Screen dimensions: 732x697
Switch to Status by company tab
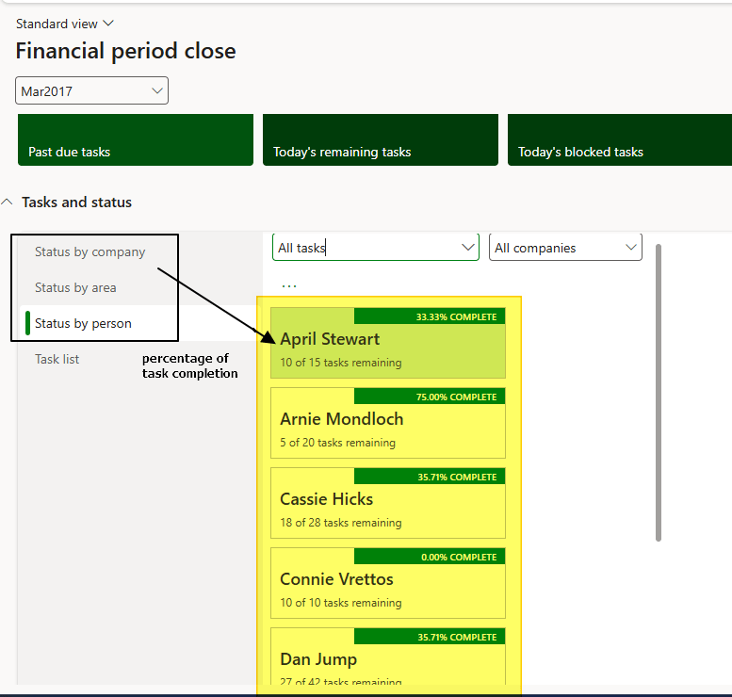[90, 251]
